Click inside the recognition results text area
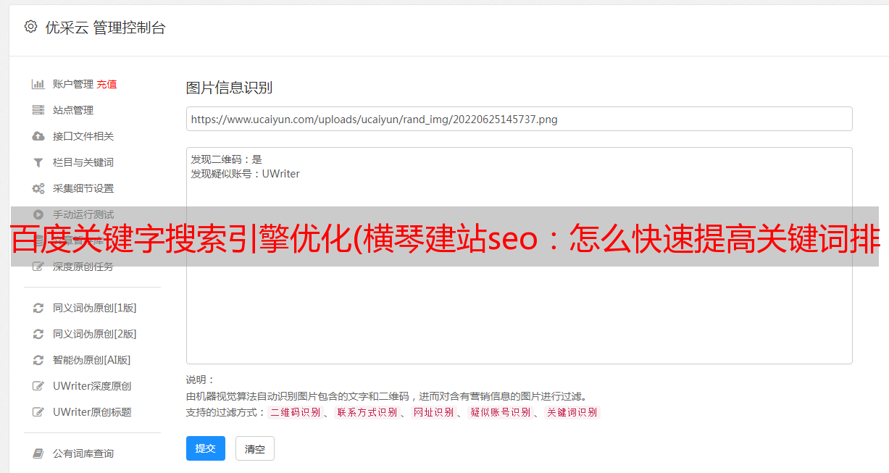The image size is (889, 473). 519,255
